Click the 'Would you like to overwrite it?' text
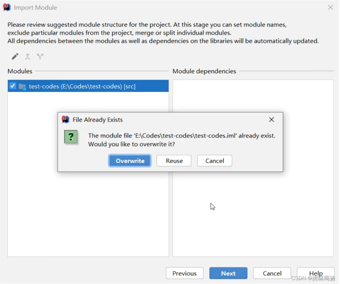340x284 pixels. [131, 144]
